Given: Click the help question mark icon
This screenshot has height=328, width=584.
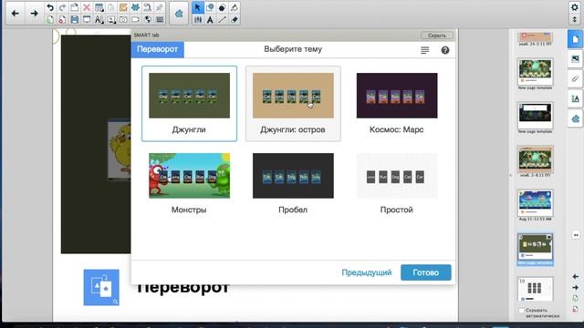Looking at the screenshot, I should (x=445, y=50).
